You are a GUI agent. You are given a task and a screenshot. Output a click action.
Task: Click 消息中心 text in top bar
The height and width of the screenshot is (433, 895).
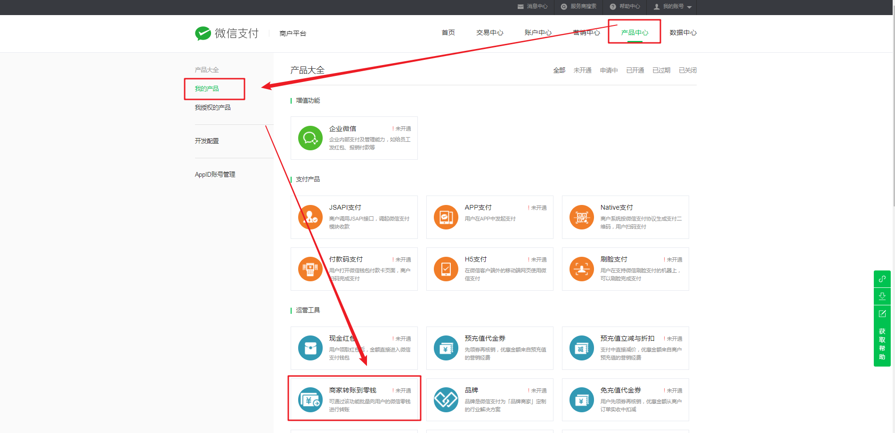(537, 7)
